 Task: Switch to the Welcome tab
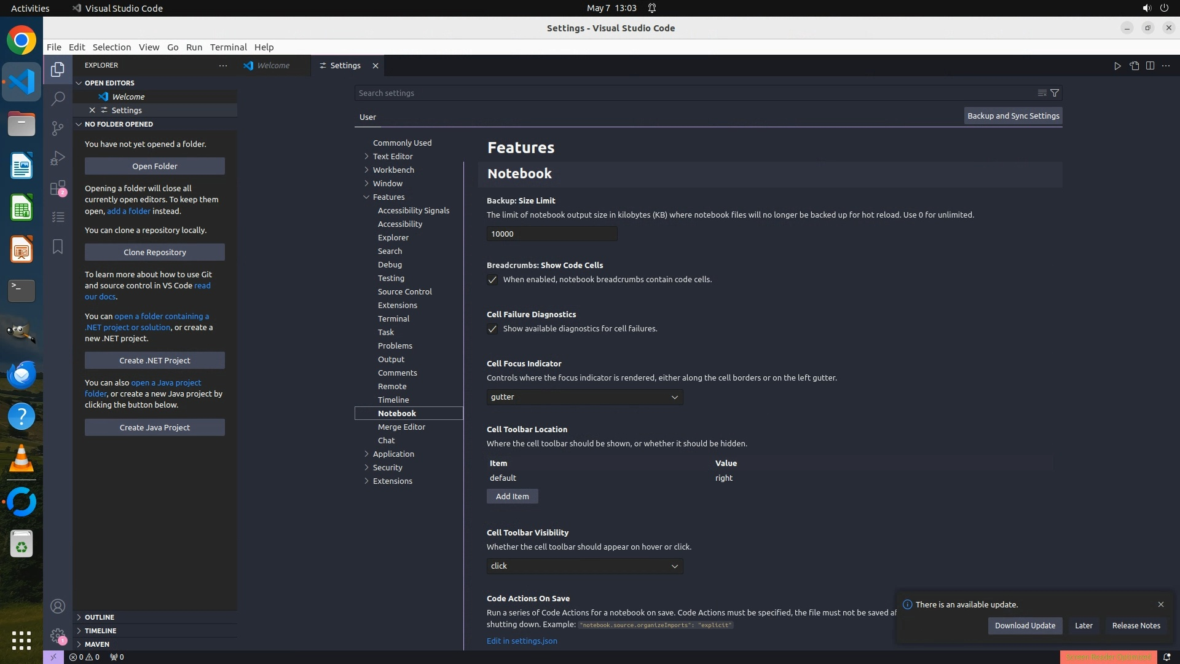pos(273,66)
